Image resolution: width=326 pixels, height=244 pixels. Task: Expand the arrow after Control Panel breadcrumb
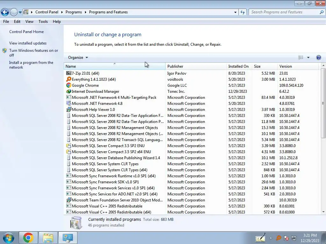click(62, 12)
